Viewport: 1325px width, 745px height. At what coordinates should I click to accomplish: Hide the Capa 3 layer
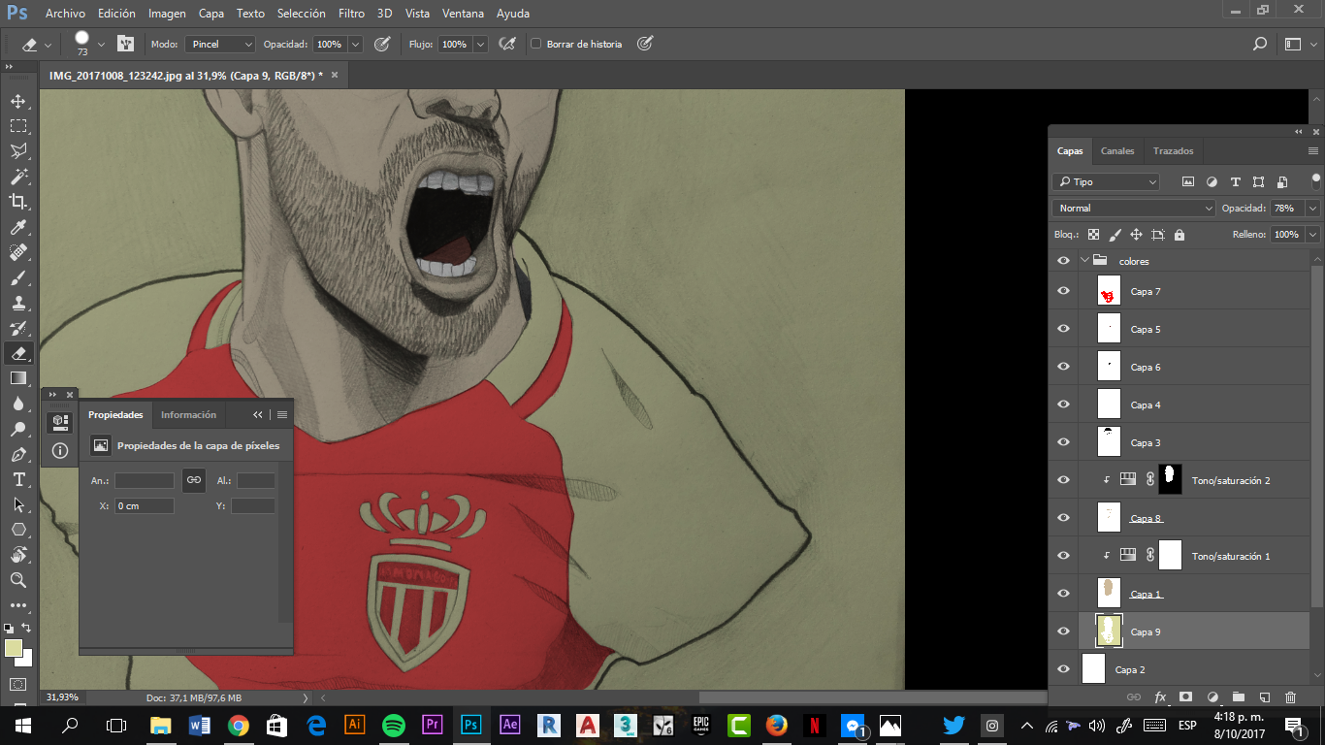tap(1064, 442)
